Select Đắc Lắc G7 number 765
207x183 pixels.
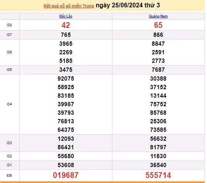pos(66,35)
